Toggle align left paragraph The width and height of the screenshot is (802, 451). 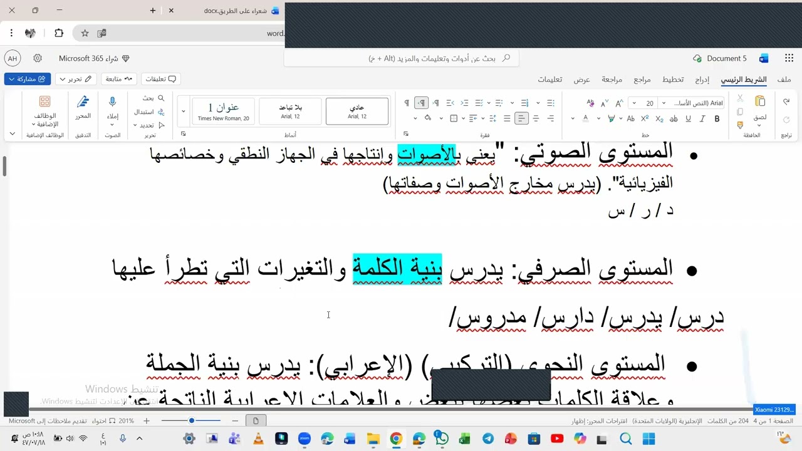521,118
